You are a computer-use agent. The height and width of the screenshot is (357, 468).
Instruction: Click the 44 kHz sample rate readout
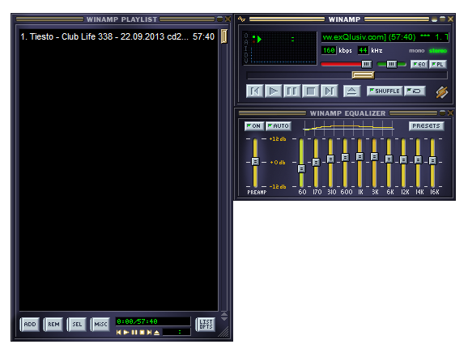pos(363,50)
